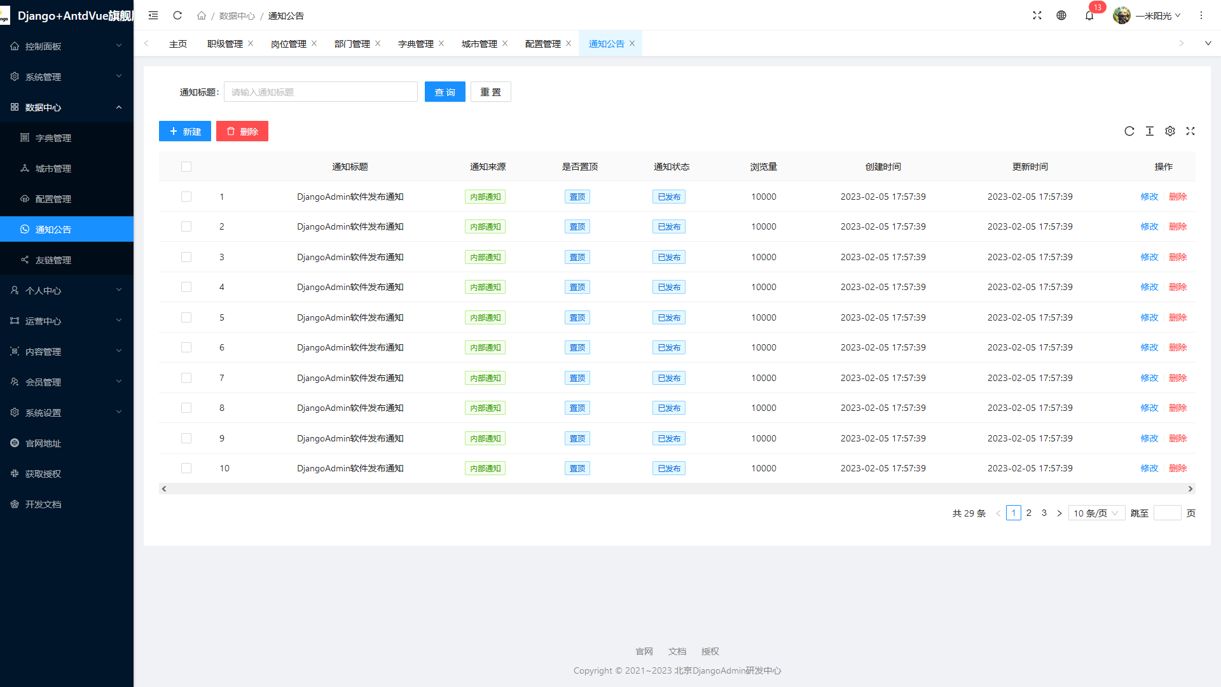This screenshot has height=687, width=1221.
Task: Click the page reload icon in header
Action: click(x=177, y=15)
